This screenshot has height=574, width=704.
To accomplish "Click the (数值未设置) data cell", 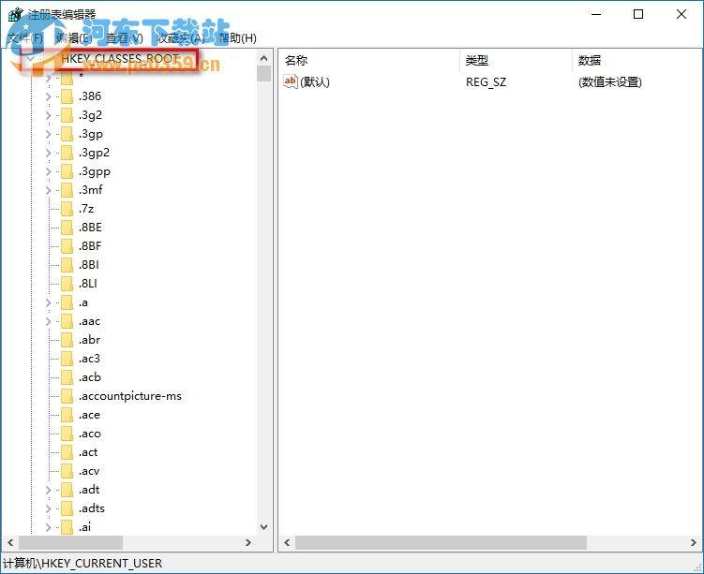I will click(610, 82).
